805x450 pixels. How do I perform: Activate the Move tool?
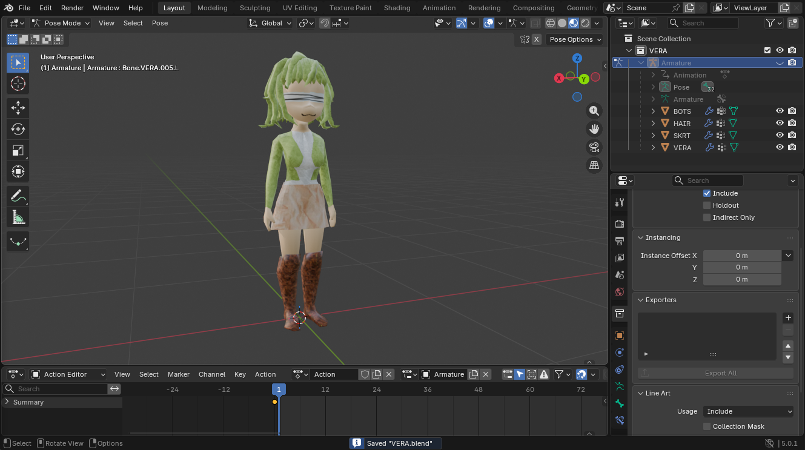click(18, 108)
